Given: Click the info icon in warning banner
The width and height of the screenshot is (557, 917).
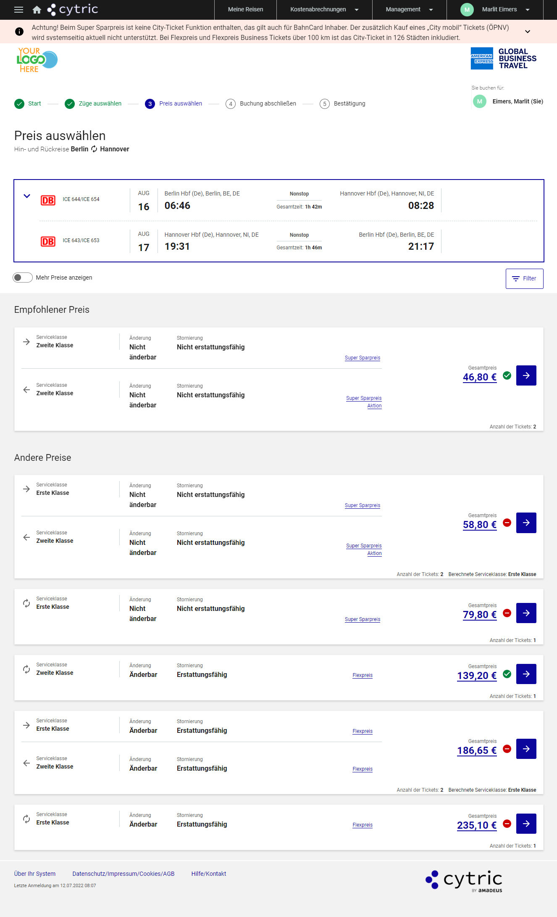Looking at the screenshot, I should (19, 32).
